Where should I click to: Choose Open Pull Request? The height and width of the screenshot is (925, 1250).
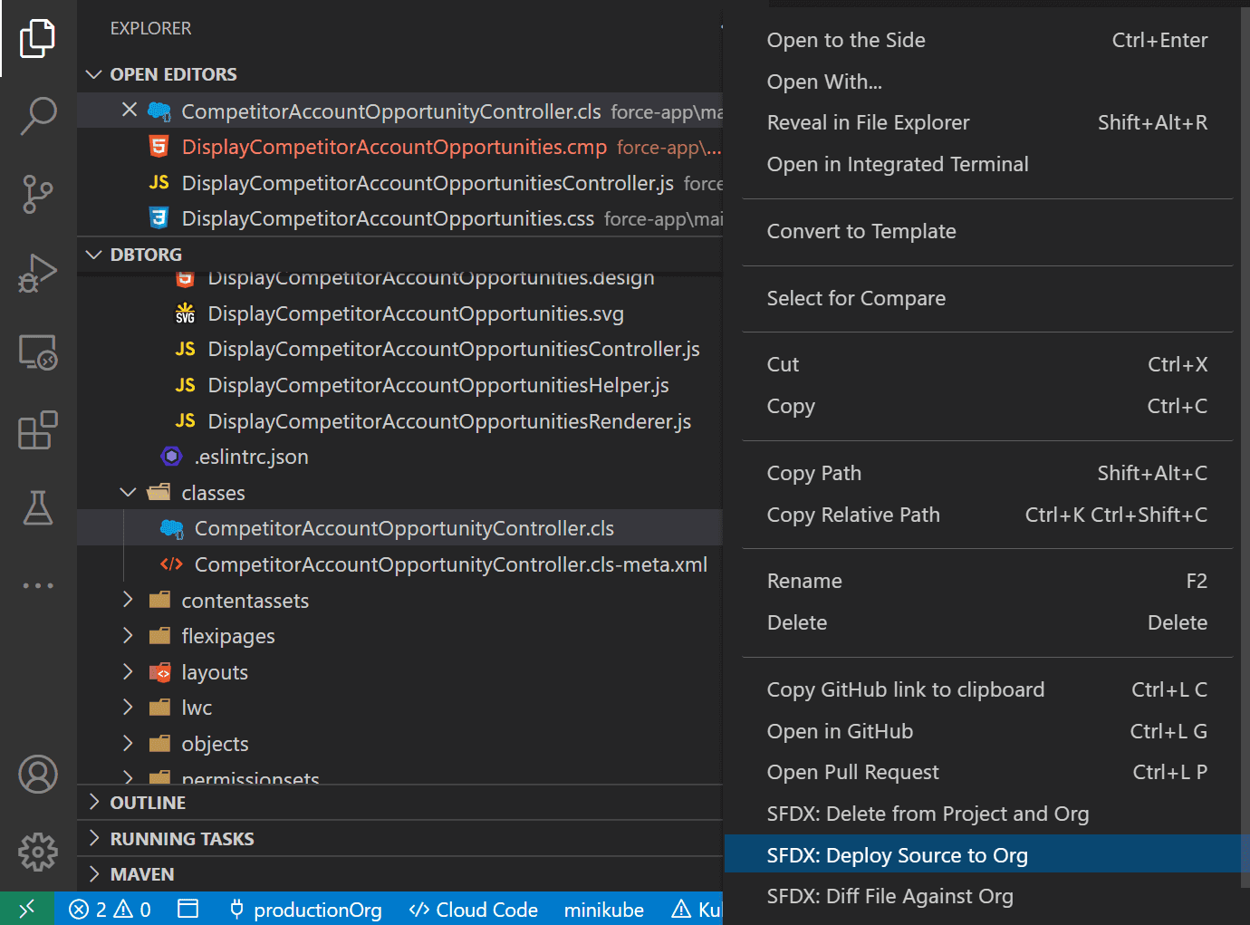tap(986, 772)
